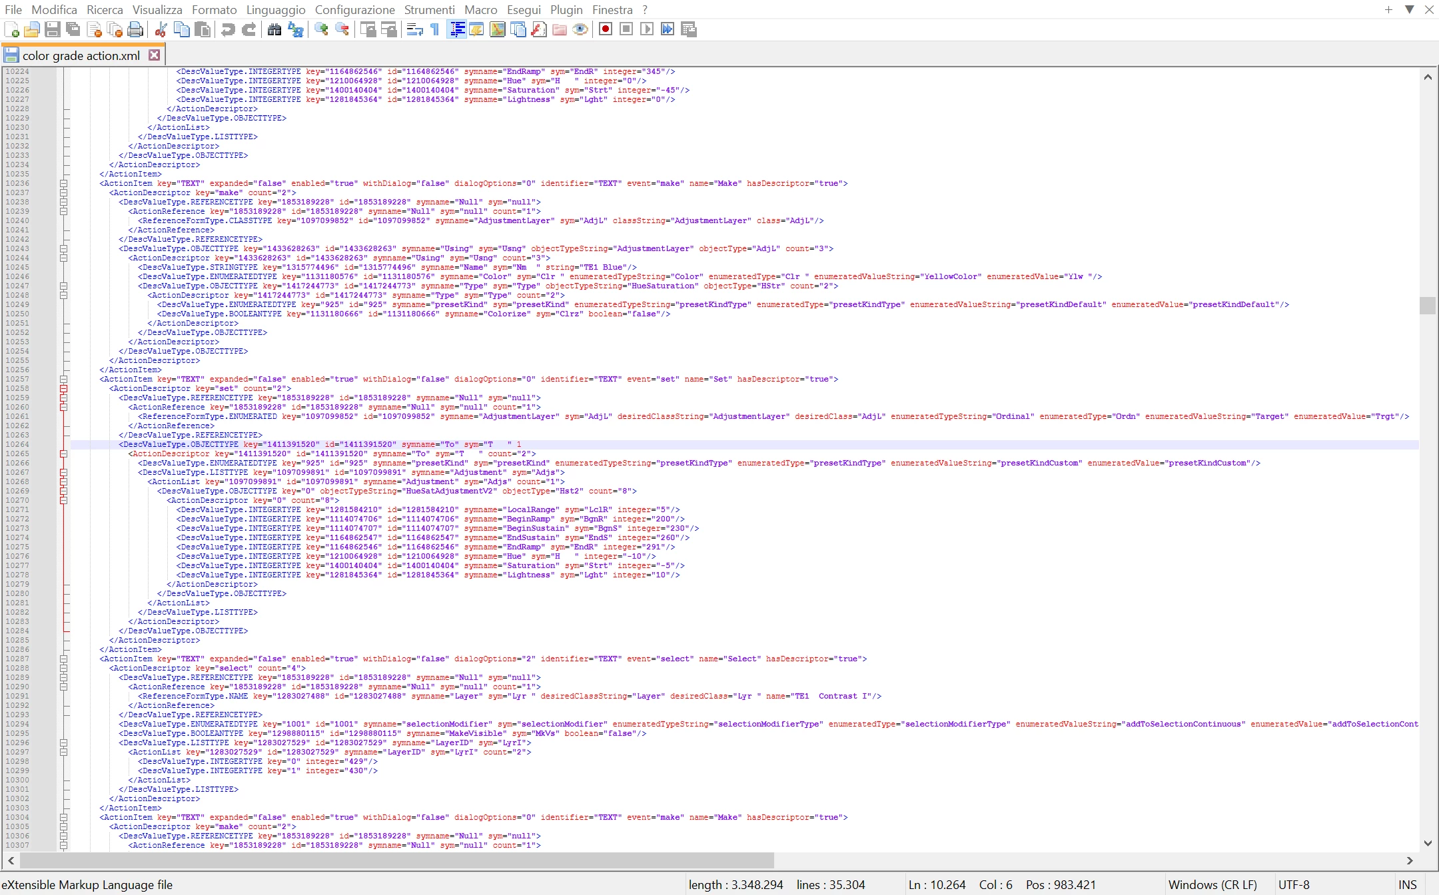Click the Undo arrow icon

coord(228,29)
